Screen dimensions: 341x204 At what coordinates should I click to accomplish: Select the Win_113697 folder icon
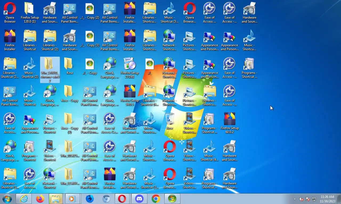(70, 177)
